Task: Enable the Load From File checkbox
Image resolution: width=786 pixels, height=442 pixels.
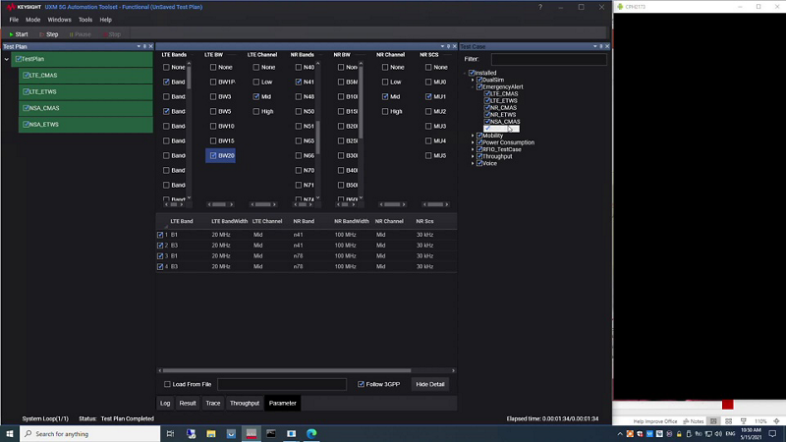Action: tap(167, 384)
